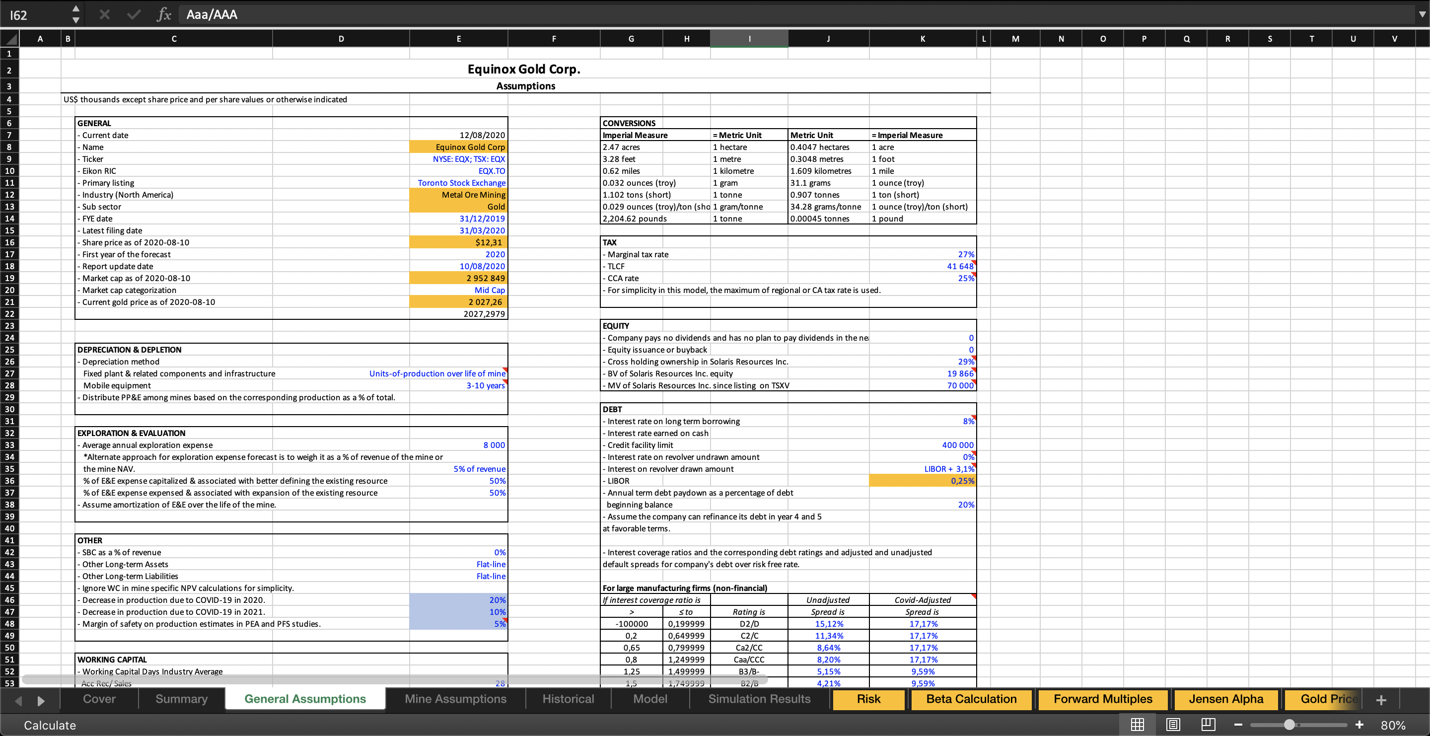Viewport: 1430px width, 736px height.
Task: Click the zoom out minus icon
Action: 1238,725
